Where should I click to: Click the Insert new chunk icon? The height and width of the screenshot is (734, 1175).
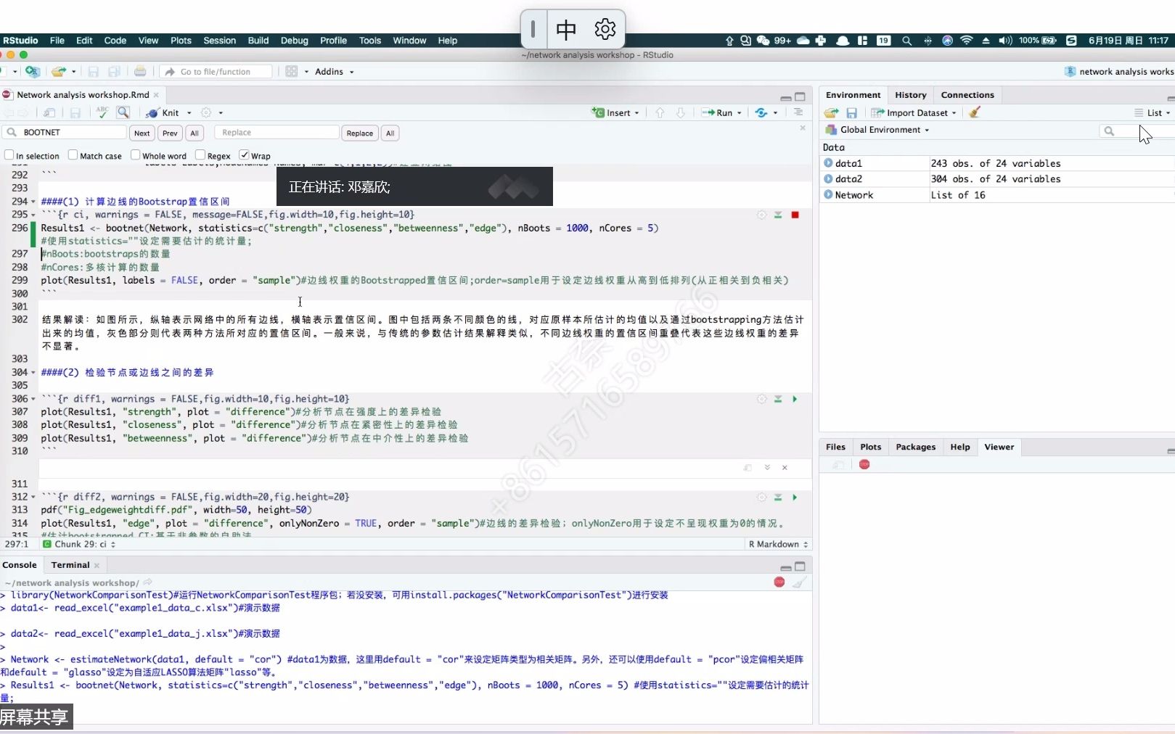tap(598, 112)
